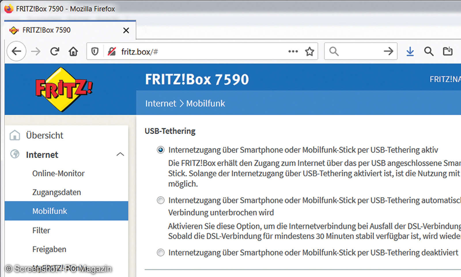The width and height of the screenshot is (461, 277).
Task: Open Online-Monitor from the sidebar
Action: click(x=58, y=173)
